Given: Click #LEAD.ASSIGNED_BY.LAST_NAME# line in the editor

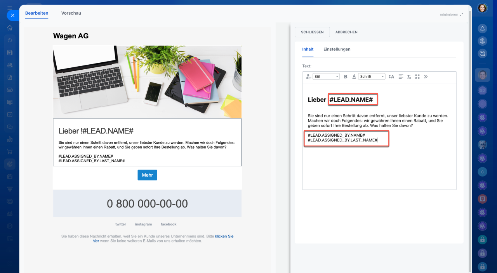Looking at the screenshot, I should tap(342, 140).
